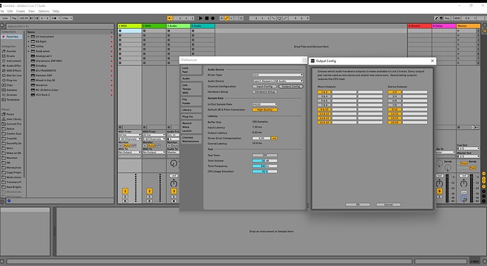This screenshot has width=487, height=266.
Task: Switch to Look Feel preferences tab
Action: (x=191, y=70)
